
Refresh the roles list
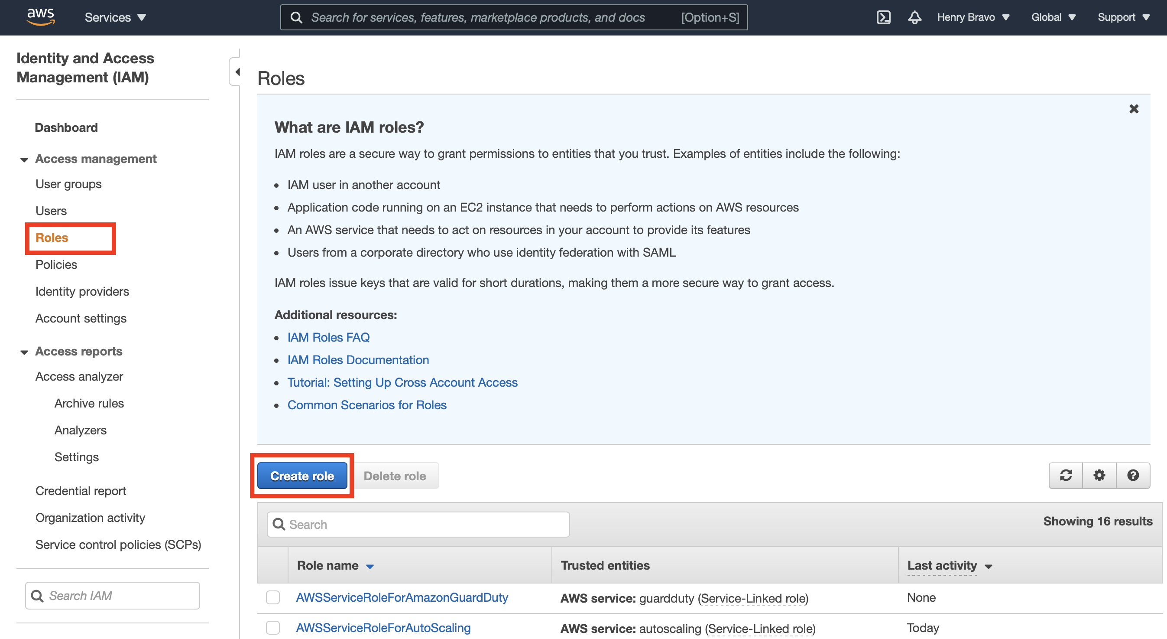(x=1066, y=475)
